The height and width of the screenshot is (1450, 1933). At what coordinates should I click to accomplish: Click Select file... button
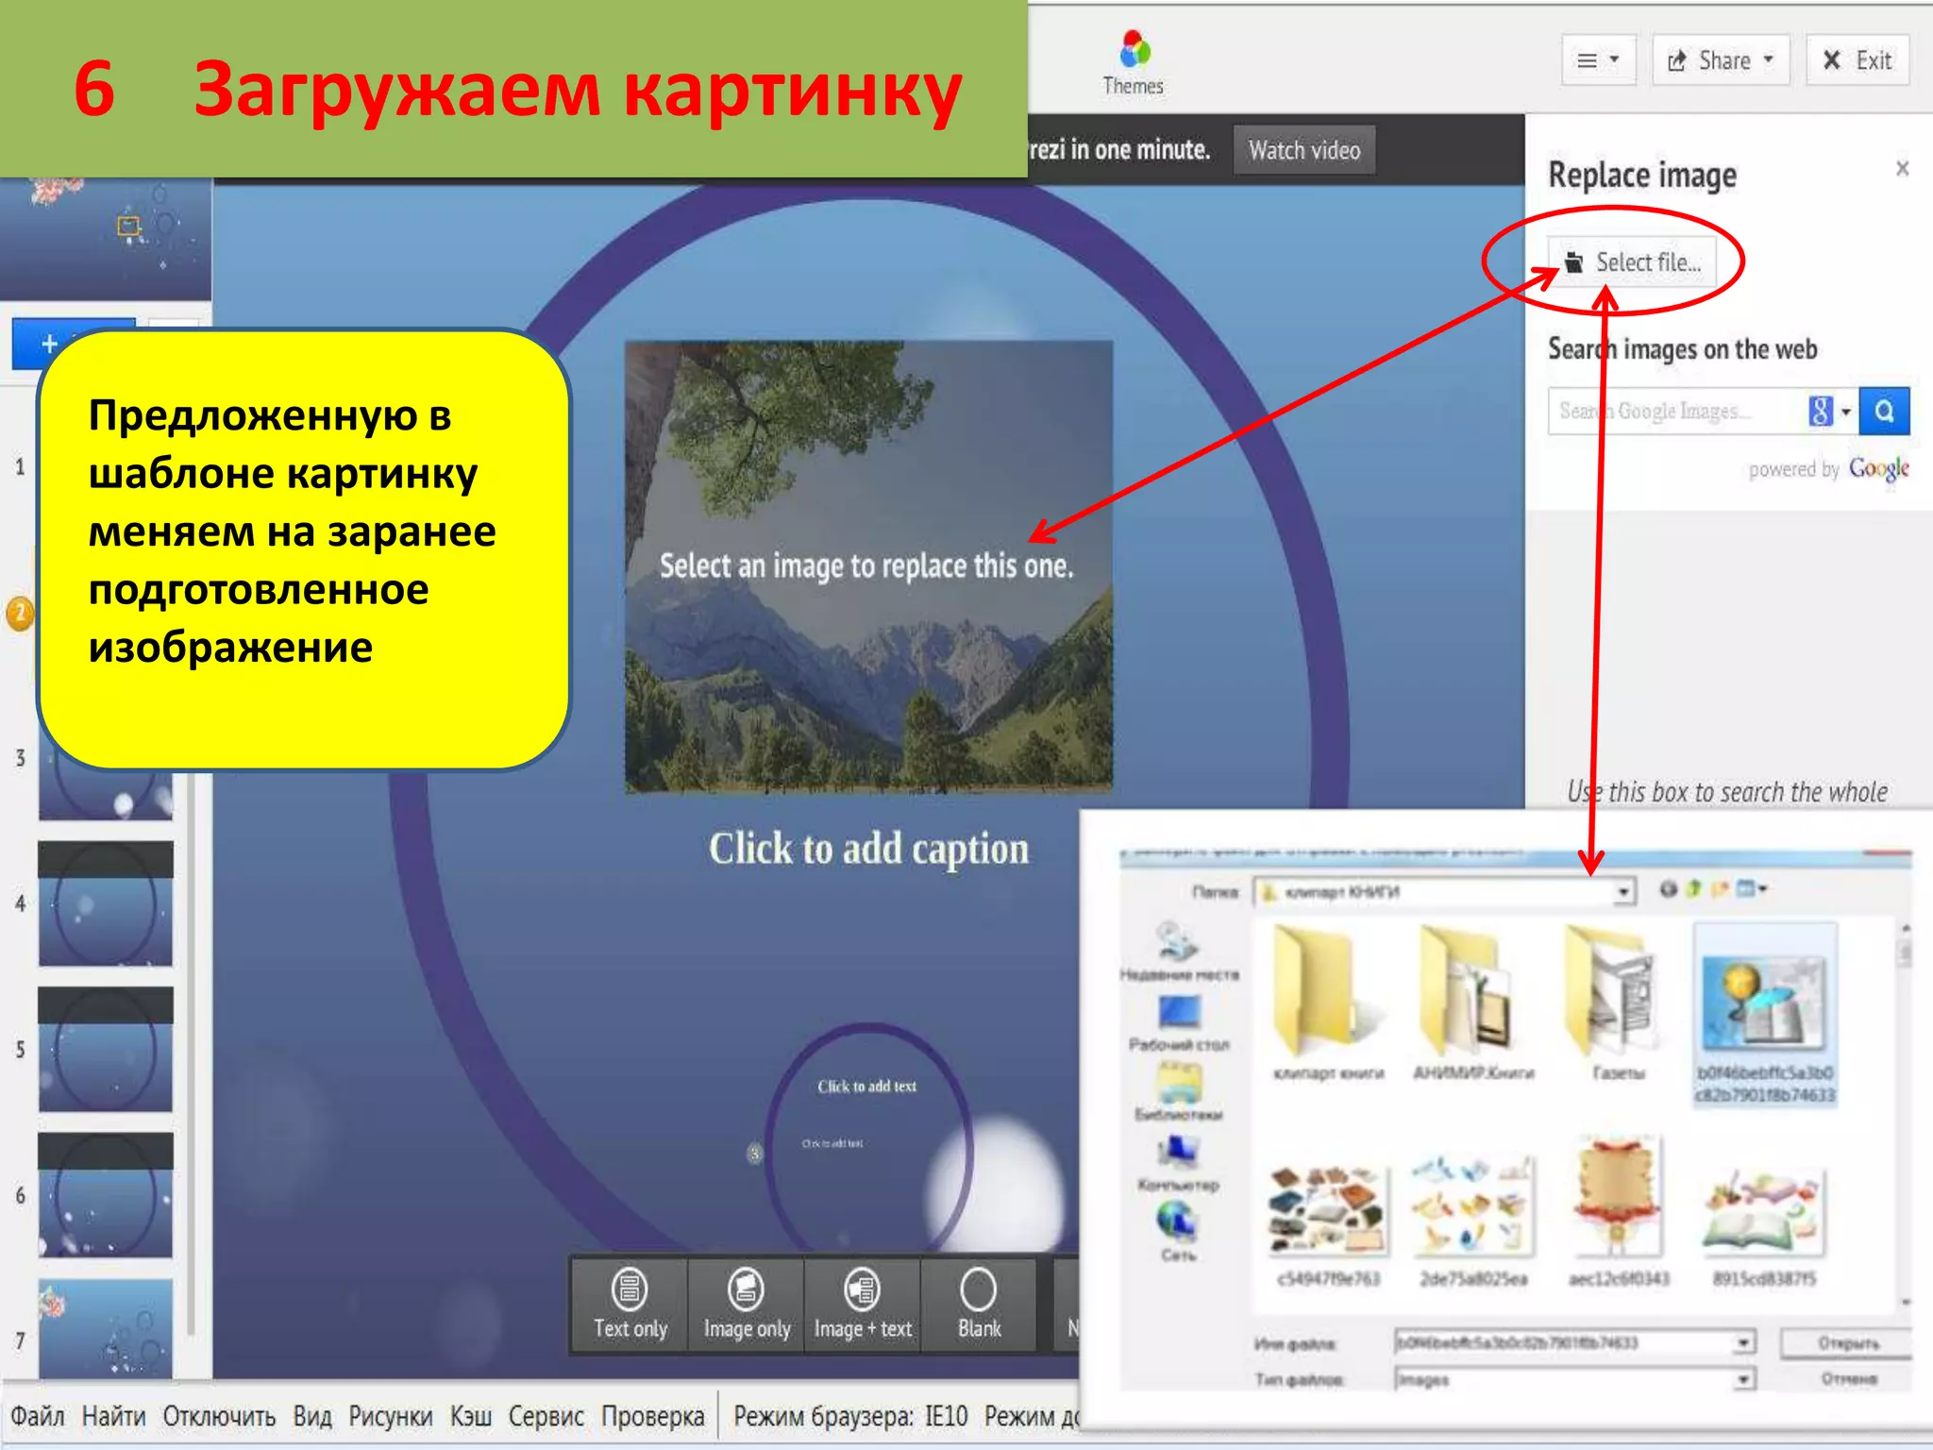click(x=1633, y=262)
